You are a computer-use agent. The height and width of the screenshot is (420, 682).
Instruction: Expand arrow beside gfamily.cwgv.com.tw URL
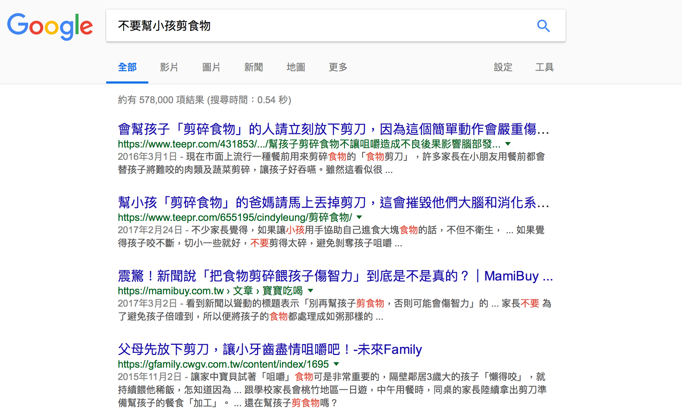click(x=336, y=364)
